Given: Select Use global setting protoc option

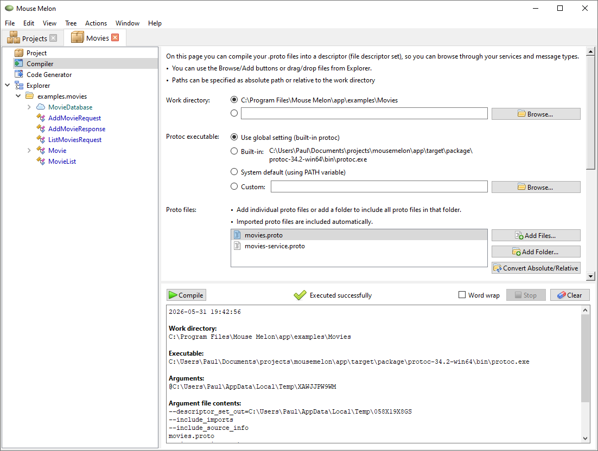Looking at the screenshot, I should pos(234,137).
